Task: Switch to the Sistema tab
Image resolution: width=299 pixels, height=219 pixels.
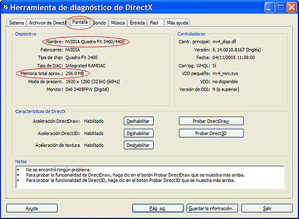Action: pos(16,23)
